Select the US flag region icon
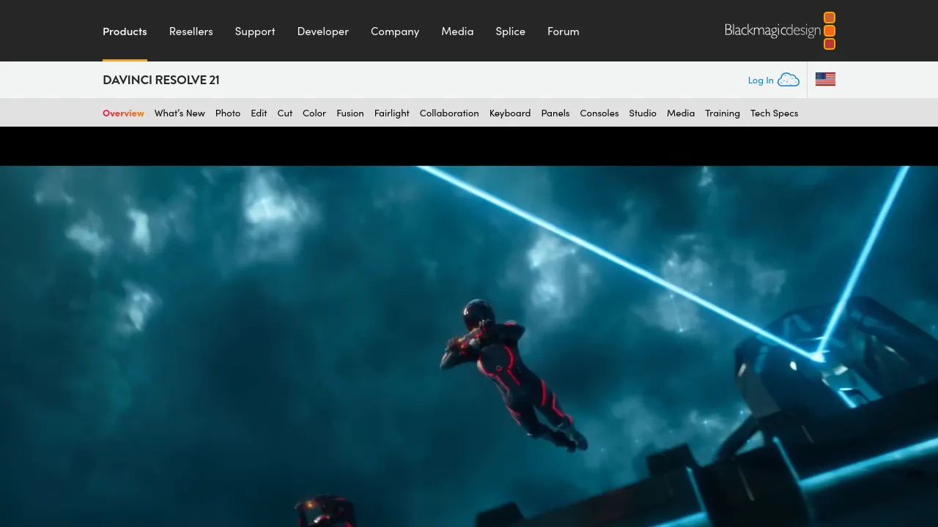The height and width of the screenshot is (527, 938). coord(825,80)
